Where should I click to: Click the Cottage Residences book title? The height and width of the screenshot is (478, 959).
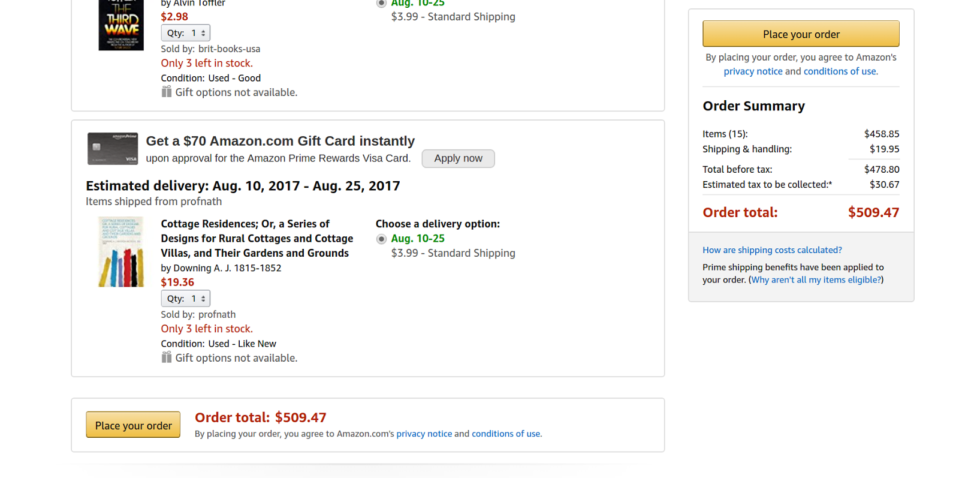coord(257,238)
